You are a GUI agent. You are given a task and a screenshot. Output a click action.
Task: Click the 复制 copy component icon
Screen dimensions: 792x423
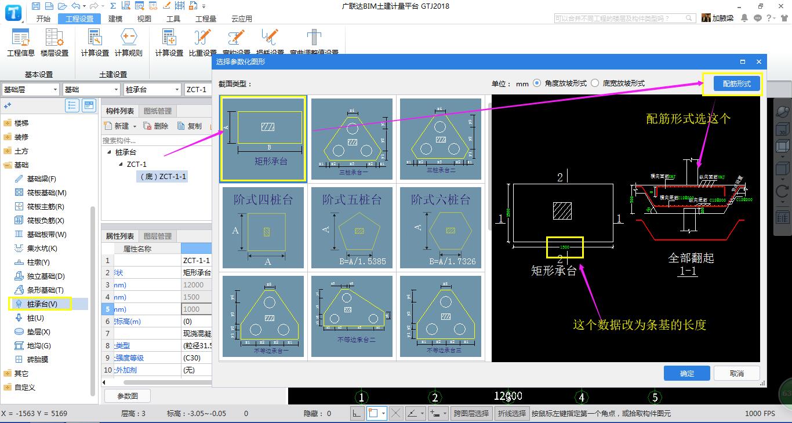pos(190,126)
